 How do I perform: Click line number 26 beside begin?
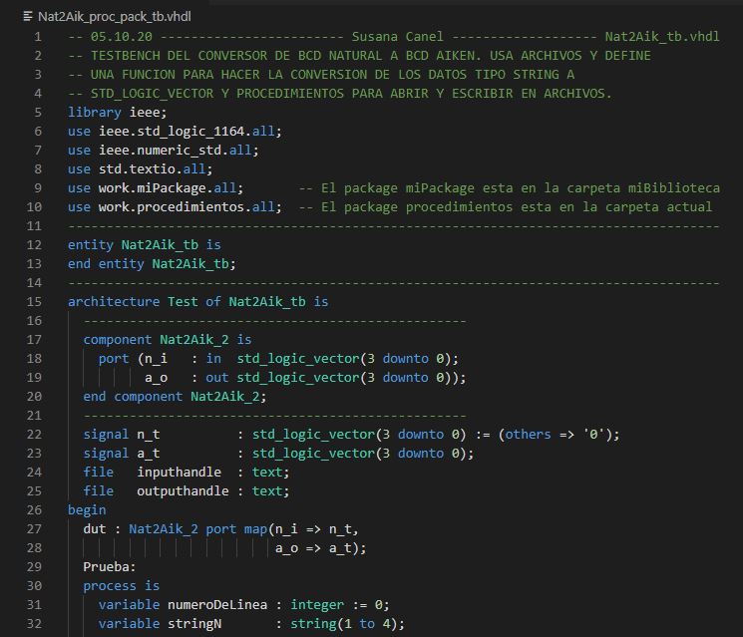click(37, 509)
